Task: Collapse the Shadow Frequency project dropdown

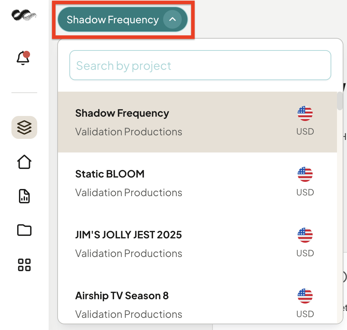Action: tap(123, 19)
